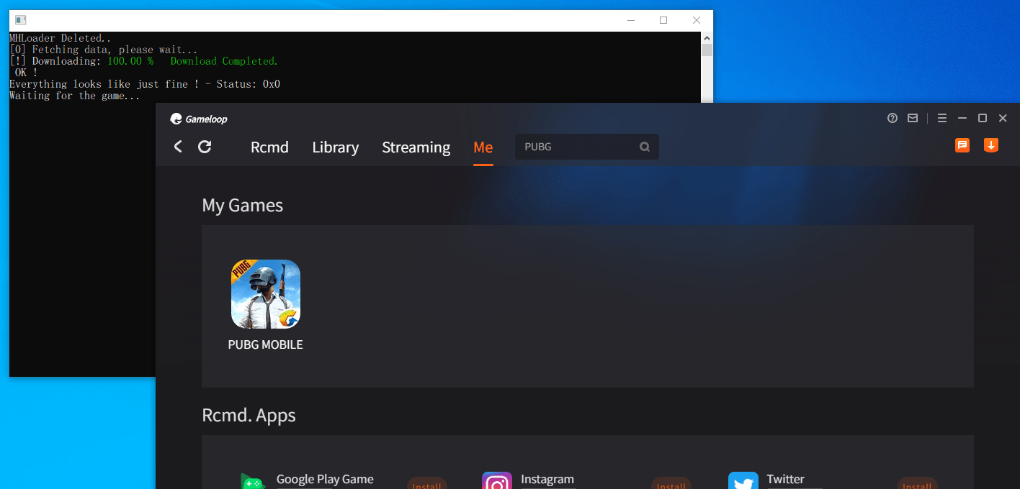This screenshot has width=1020, height=489.
Task: Install Twitter app
Action: point(918,483)
